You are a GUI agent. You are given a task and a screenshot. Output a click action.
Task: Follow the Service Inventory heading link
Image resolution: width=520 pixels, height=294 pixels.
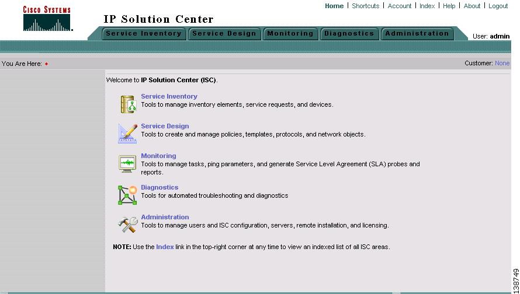click(169, 96)
